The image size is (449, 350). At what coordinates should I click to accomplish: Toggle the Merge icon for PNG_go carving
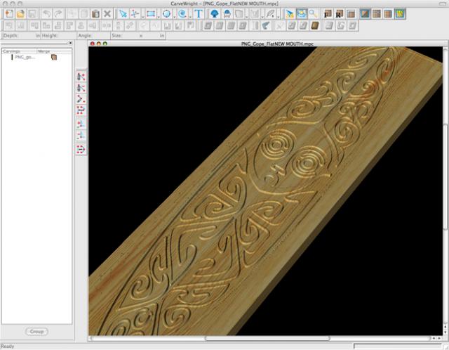(54, 58)
